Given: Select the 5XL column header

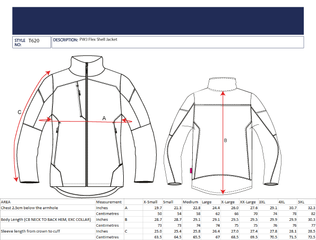Looking at the screenshot, I should click(301, 202).
